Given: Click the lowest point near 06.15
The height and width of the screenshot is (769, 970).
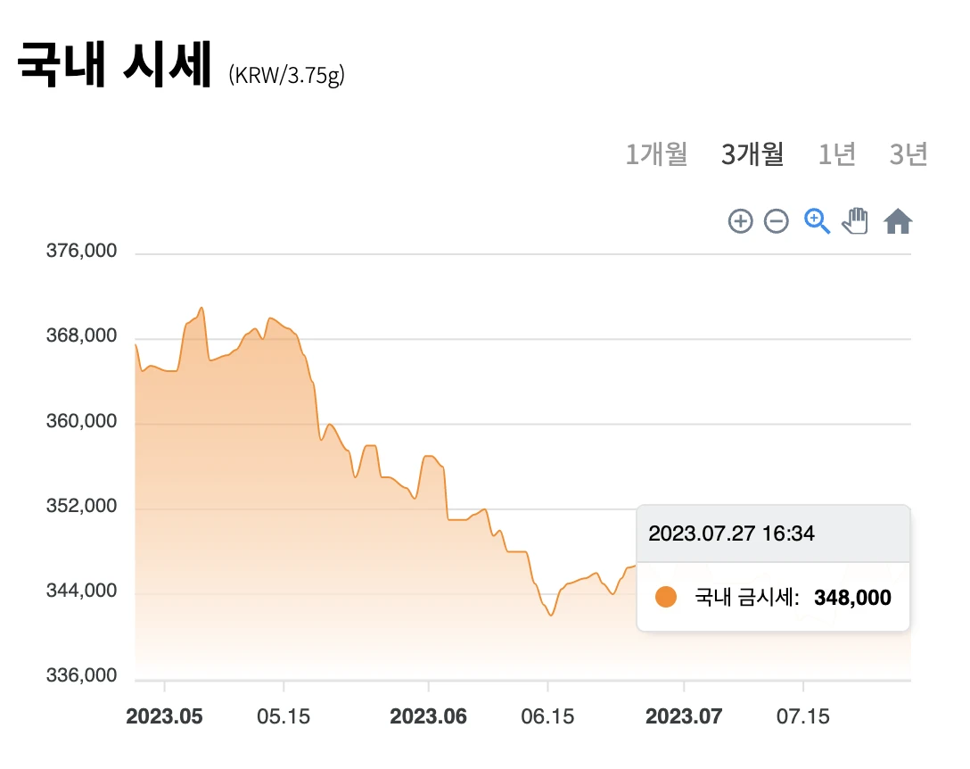Looking at the screenshot, I should (550, 616).
